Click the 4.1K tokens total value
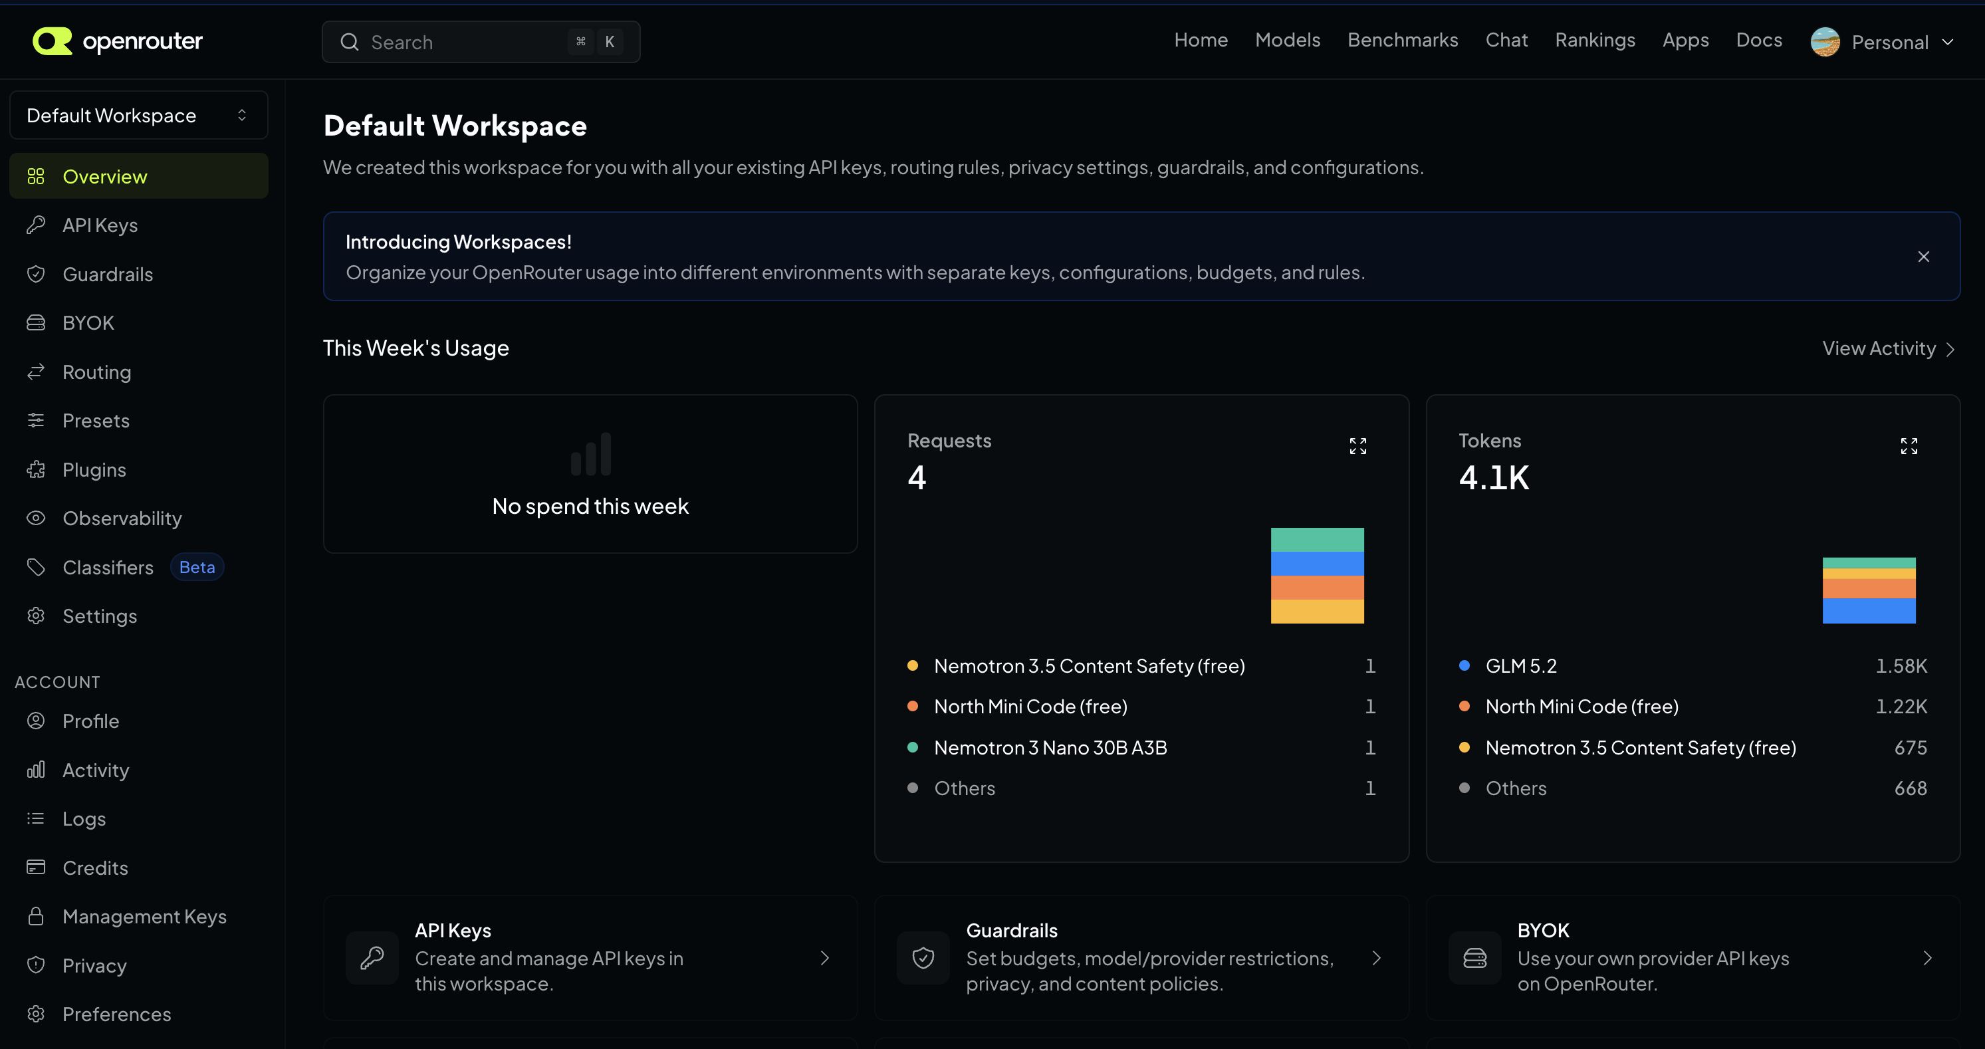Image resolution: width=1985 pixels, height=1049 pixels. pyautogui.click(x=1493, y=478)
